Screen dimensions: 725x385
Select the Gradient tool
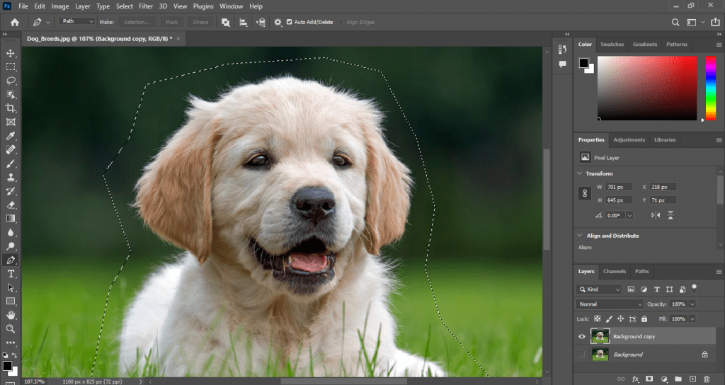[x=11, y=219]
